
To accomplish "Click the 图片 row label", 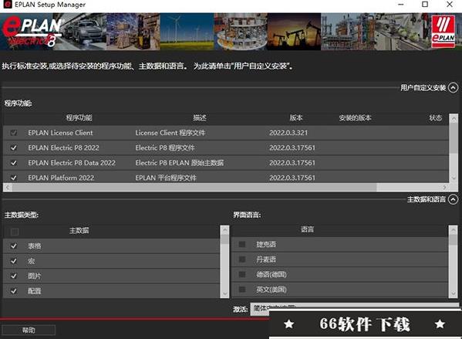I will click(35, 276).
